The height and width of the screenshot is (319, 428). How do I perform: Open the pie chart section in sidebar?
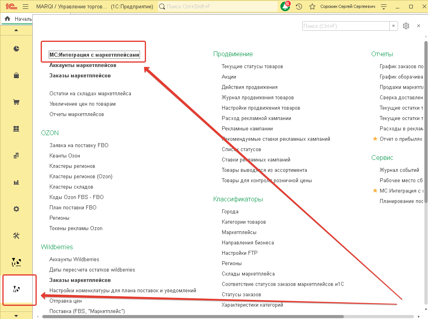point(16,49)
